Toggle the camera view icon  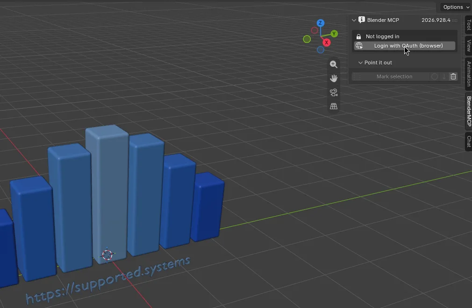pyautogui.click(x=334, y=92)
